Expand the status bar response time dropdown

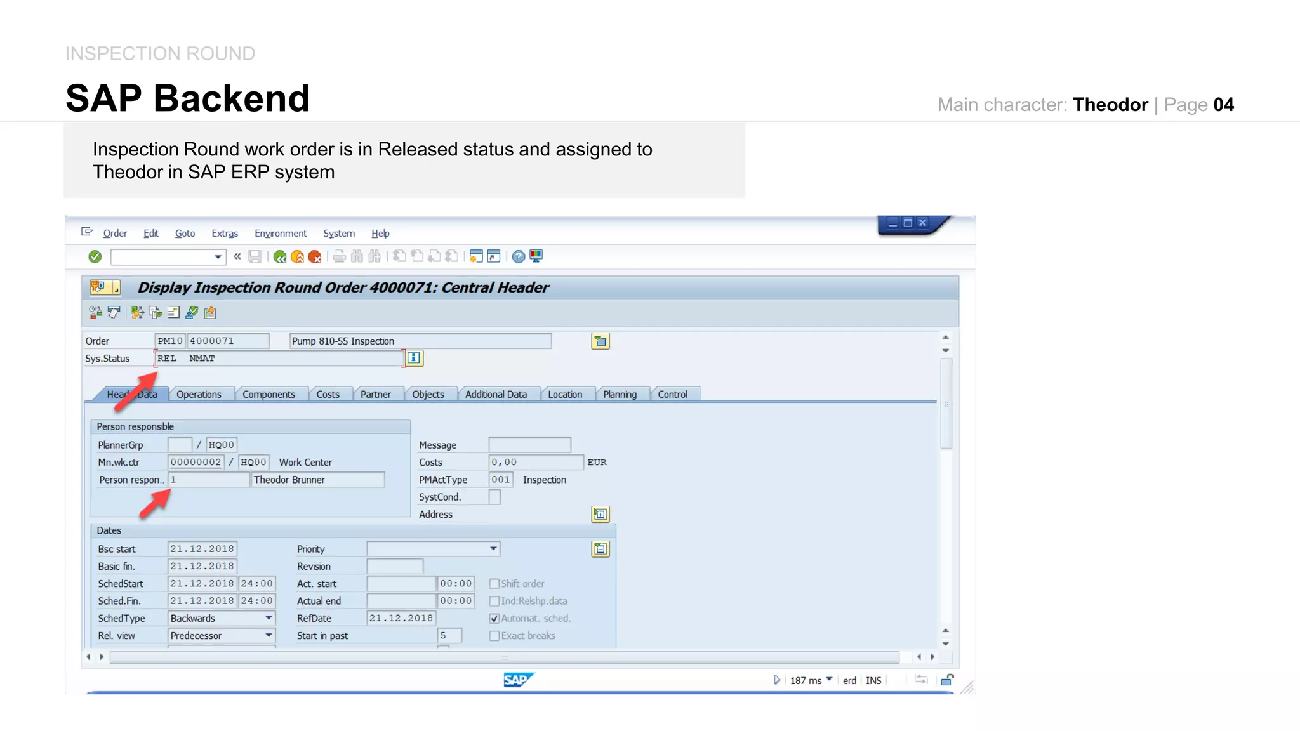pos(829,680)
